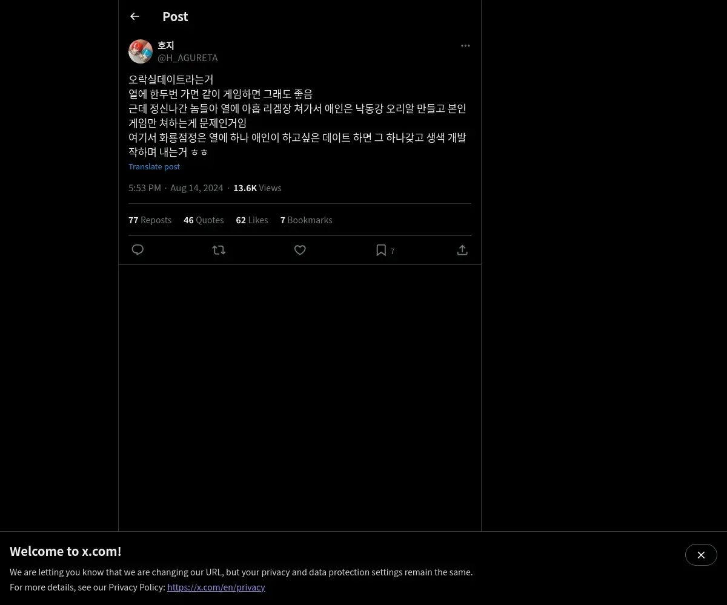Open the 5:53 PM Aug 14, 2024 timestamp
This screenshot has height=605, width=727.
point(176,188)
